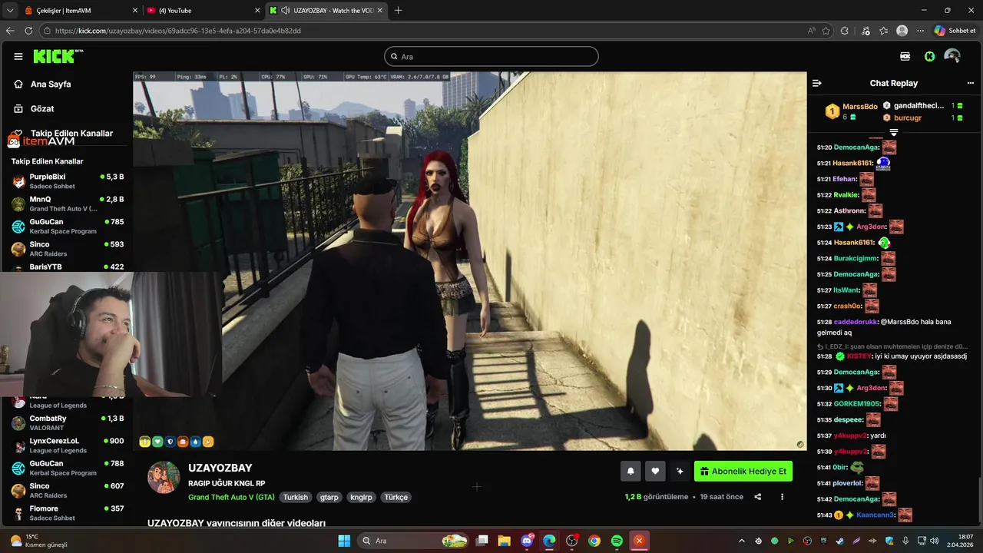Open the KCK wallet icon in header
983x553 pixels.
pyautogui.click(x=905, y=56)
